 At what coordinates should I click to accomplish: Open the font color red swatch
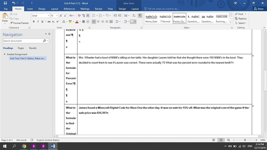77,22
